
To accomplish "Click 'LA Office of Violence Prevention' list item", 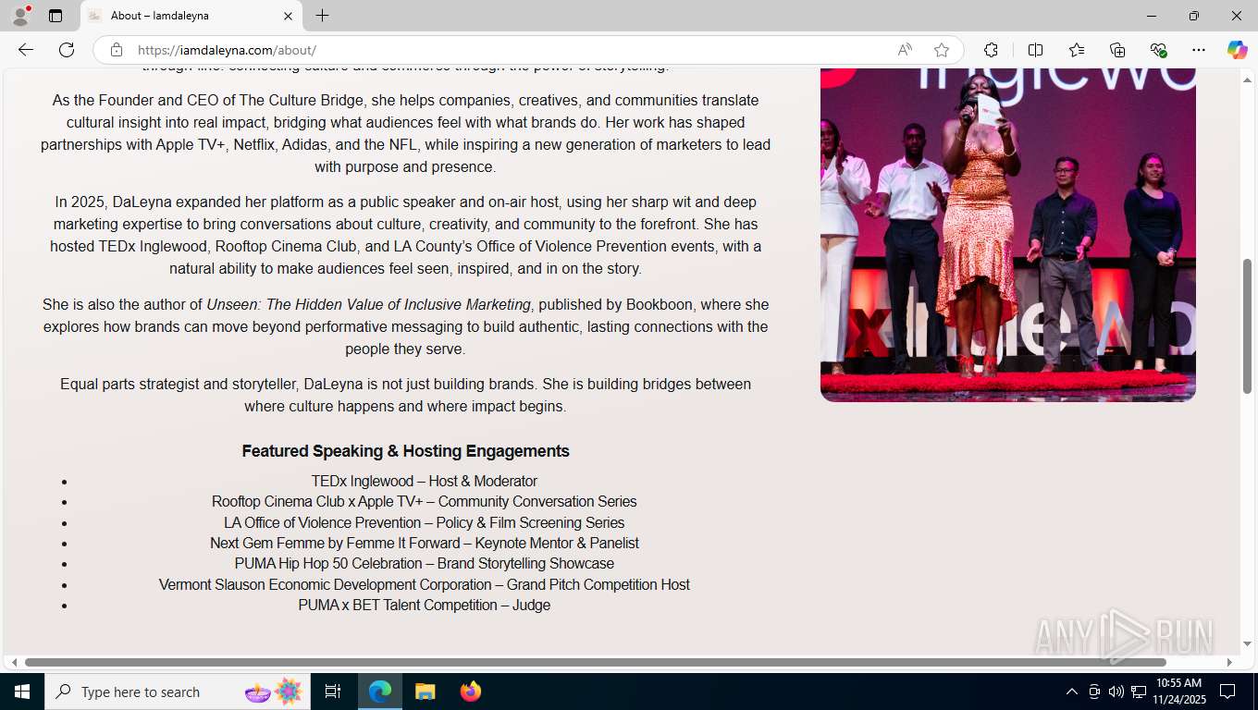I will (x=425, y=522).
